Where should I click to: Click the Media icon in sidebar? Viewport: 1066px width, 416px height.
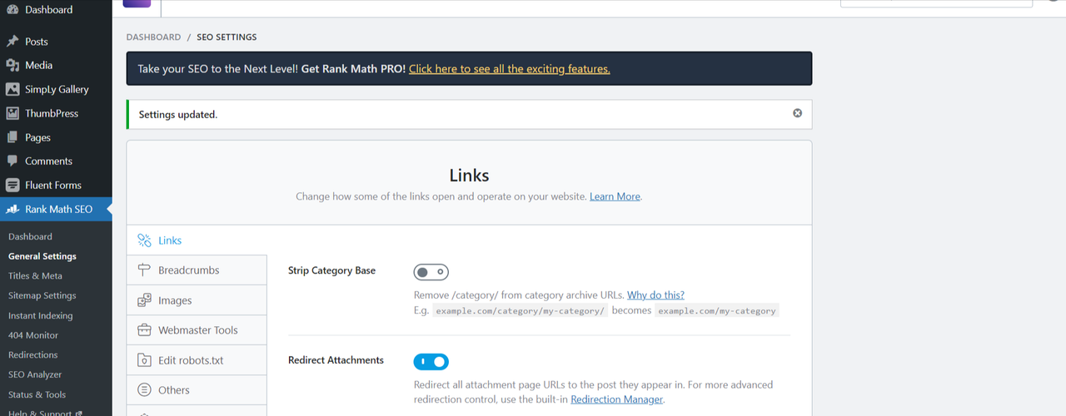12,65
